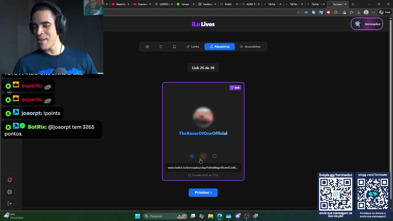Open the extensions puzzle icon in browser toolbar

336,12
